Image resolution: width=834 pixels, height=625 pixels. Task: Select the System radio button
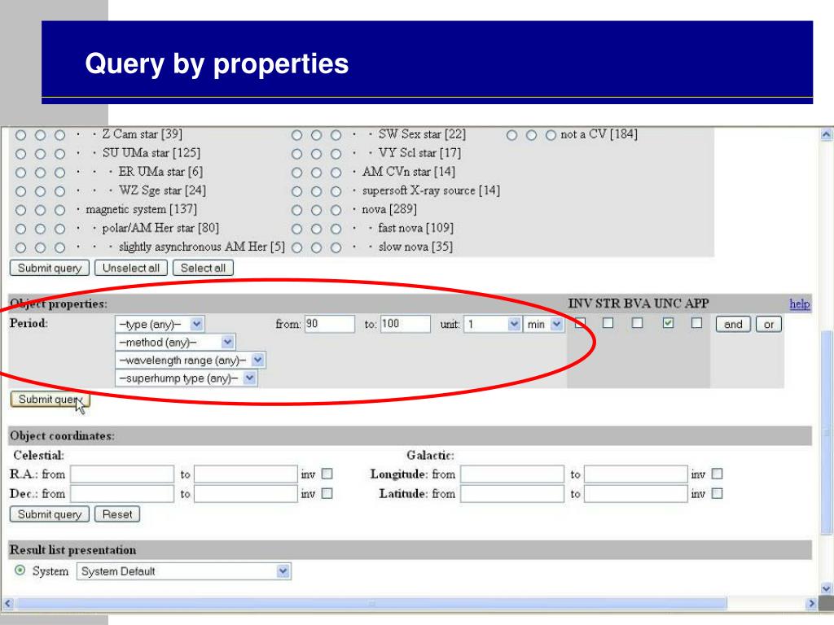(20, 570)
